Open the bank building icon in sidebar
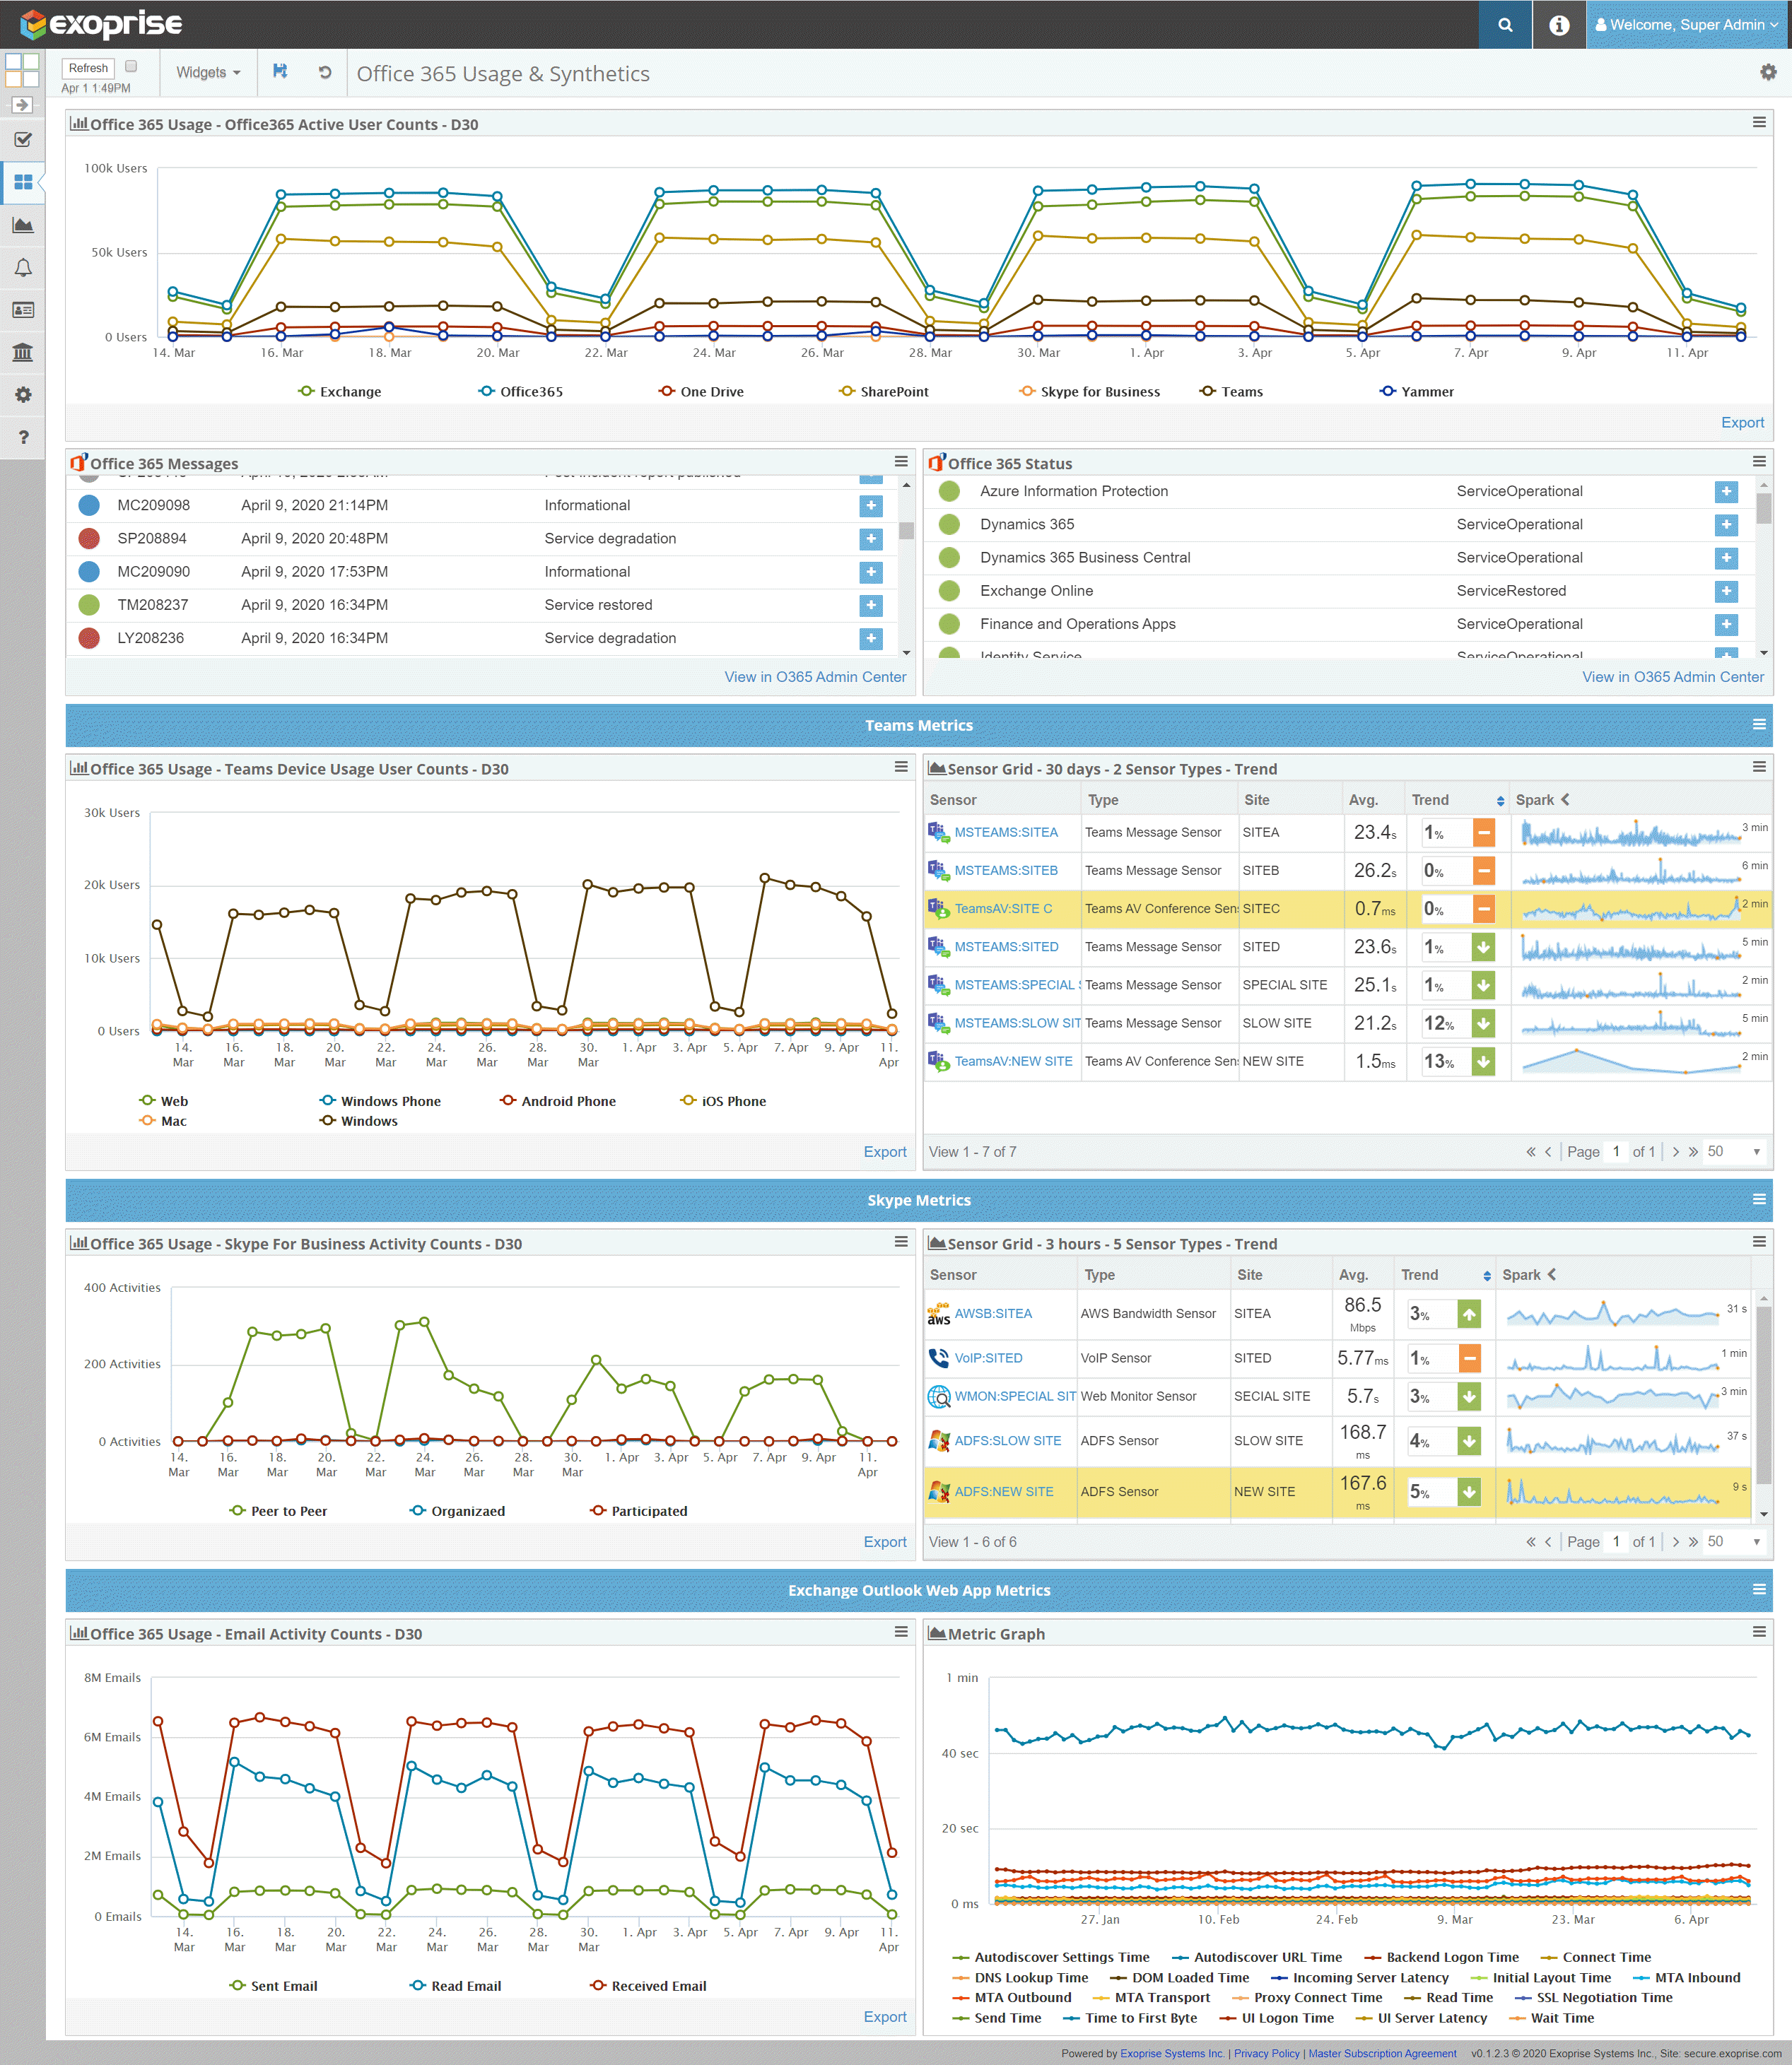This screenshot has height=2065, width=1792. [x=23, y=352]
